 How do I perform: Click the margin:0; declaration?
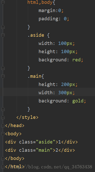(51, 11)
